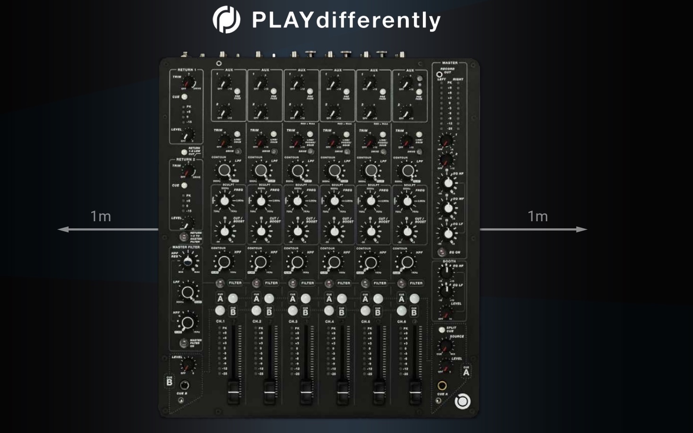This screenshot has height=433, width=693.
Task: Flip the Drive switch on channel 3
Action: (x=311, y=152)
